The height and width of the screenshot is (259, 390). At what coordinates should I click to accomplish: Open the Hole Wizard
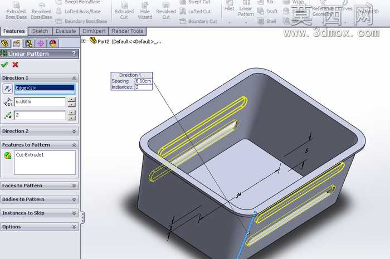[145, 11]
